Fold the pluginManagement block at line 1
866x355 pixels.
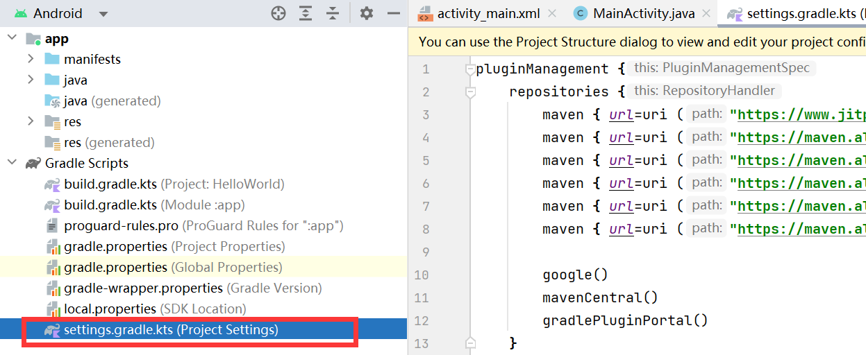(470, 69)
